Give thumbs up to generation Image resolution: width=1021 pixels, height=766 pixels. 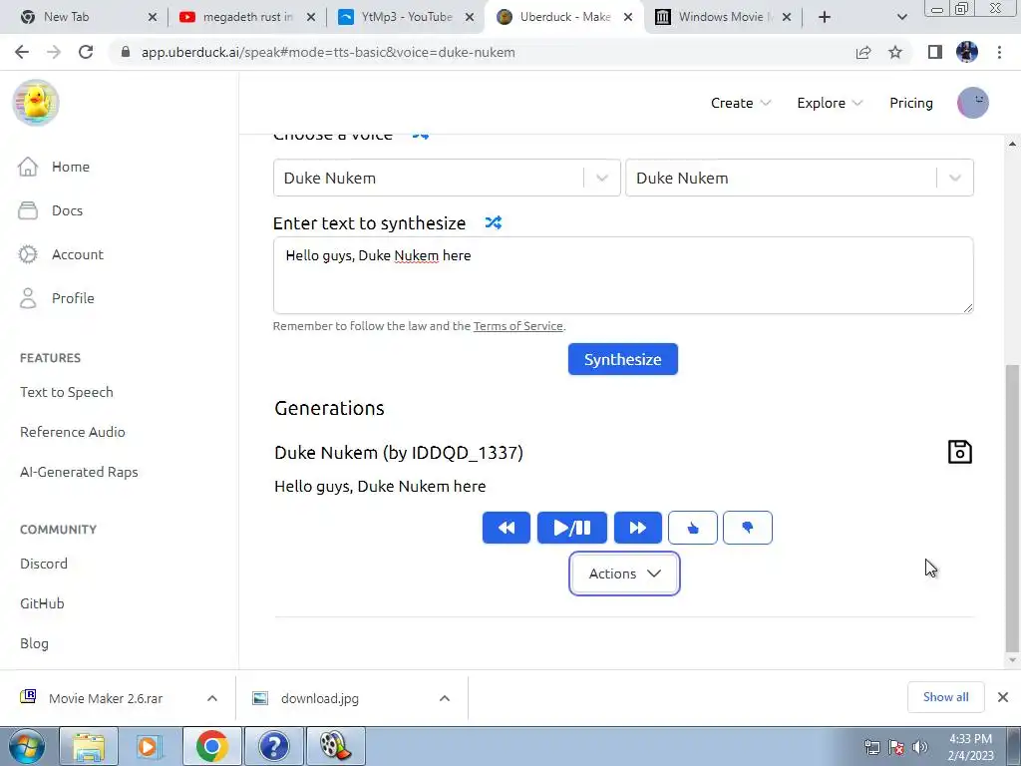point(693,528)
